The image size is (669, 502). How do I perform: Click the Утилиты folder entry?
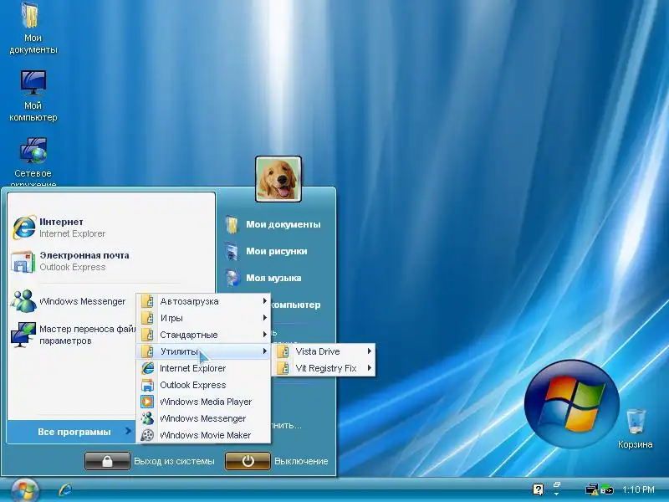(x=203, y=351)
